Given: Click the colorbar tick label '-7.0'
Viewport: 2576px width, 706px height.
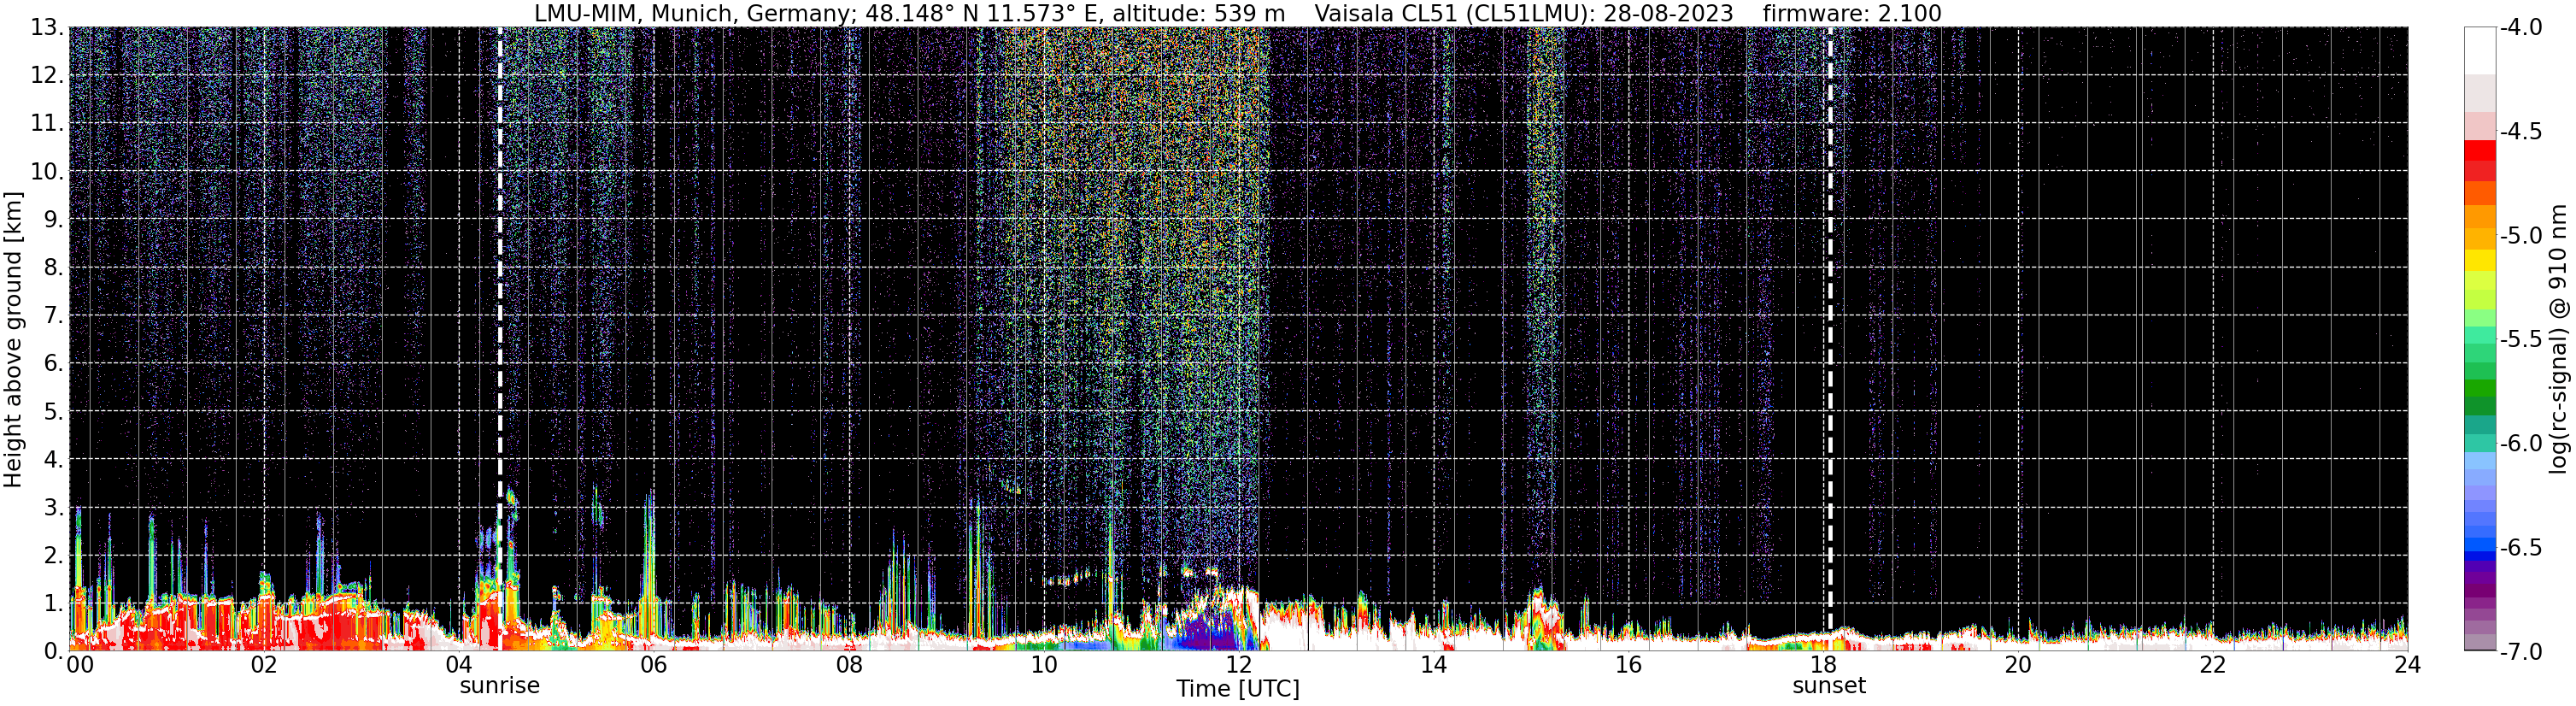Looking at the screenshot, I should pos(2521,652).
